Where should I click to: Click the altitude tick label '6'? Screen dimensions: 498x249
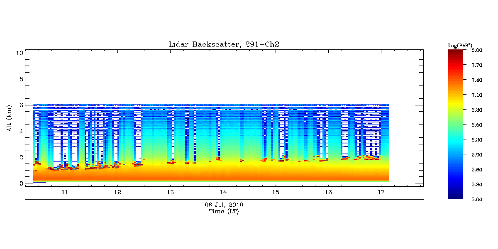coord(20,105)
